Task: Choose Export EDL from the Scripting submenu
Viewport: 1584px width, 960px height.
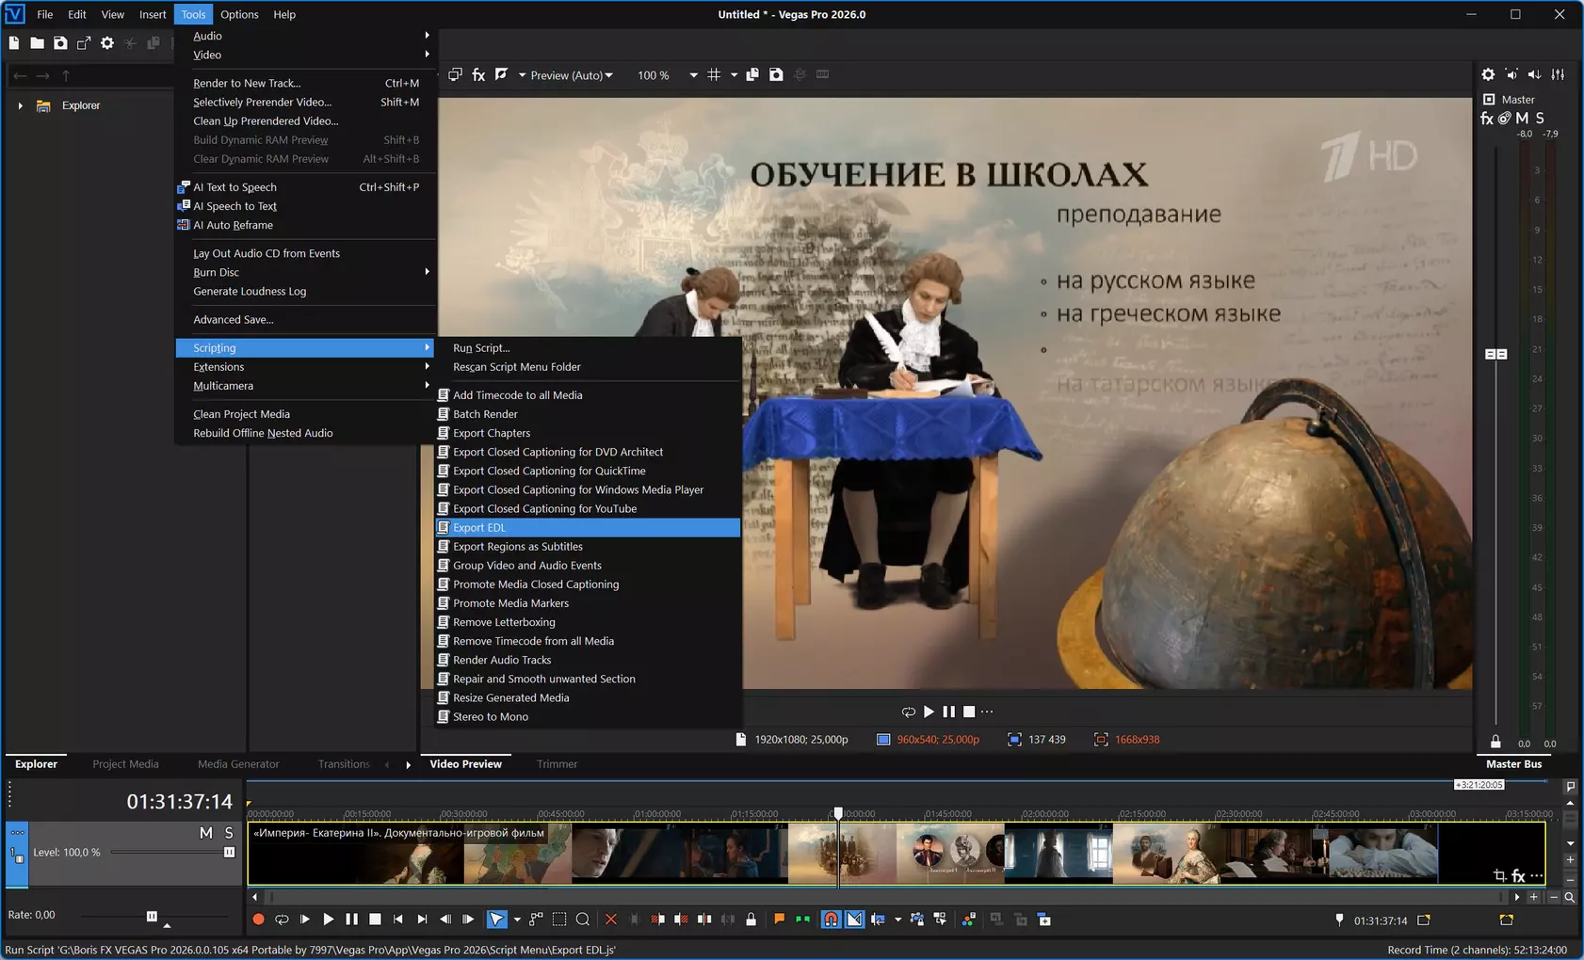Action: click(x=588, y=528)
